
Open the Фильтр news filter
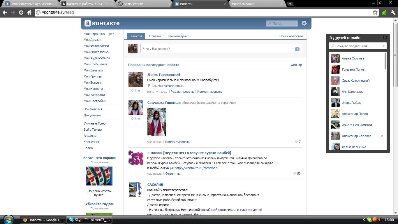pyautogui.click(x=296, y=65)
